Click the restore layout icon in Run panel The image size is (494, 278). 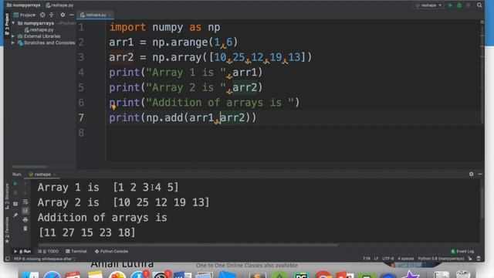point(15,204)
